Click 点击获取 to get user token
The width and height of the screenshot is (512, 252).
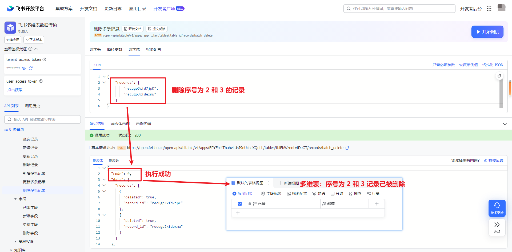(x=15, y=90)
